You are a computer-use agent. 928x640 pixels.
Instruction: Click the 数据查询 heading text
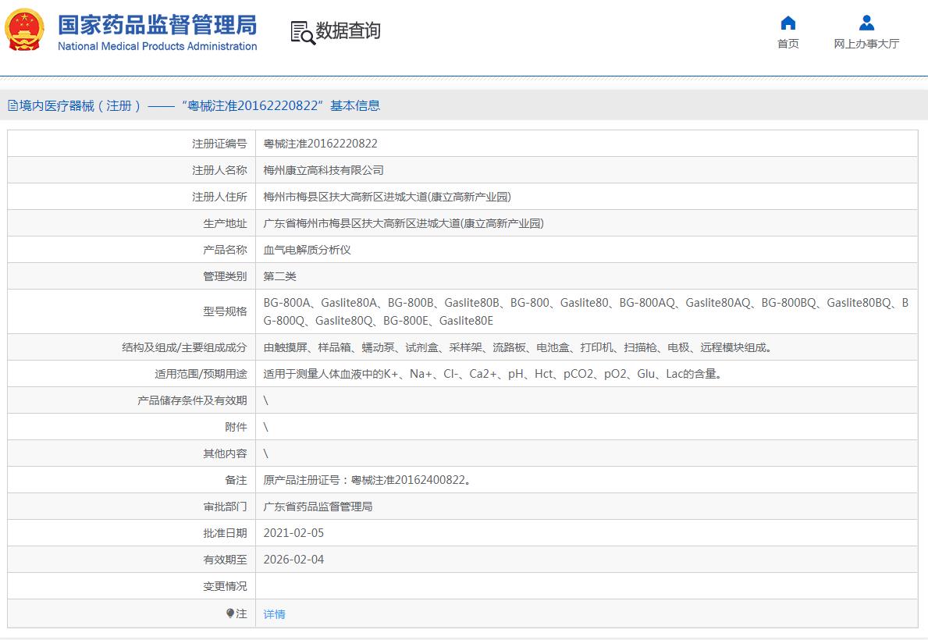[348, 31]
